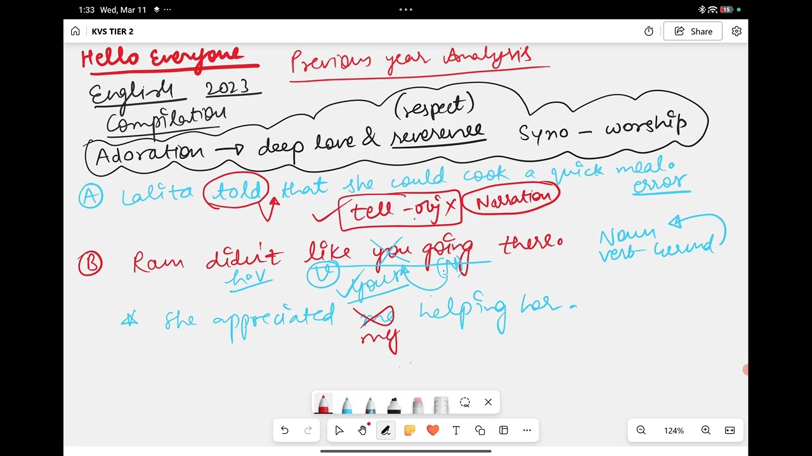This screenshot has width=812, height=456.
Task: Tap the battery indicator
Action: (727, 9)
